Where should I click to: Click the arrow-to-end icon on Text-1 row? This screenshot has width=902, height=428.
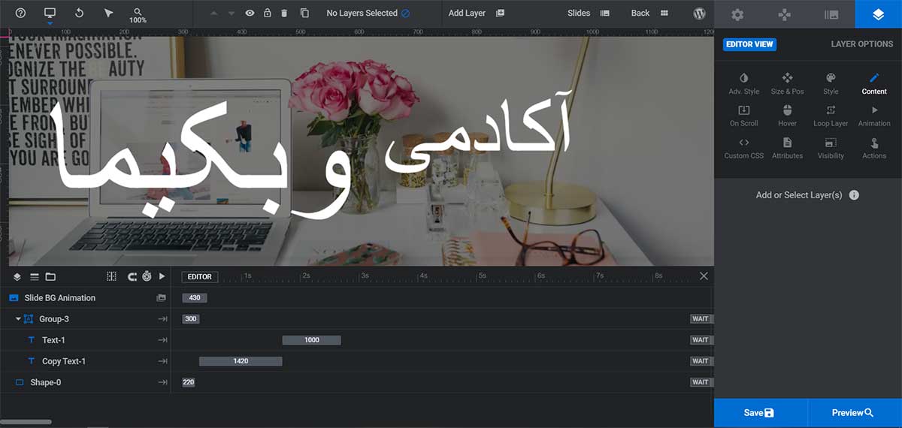162,340
